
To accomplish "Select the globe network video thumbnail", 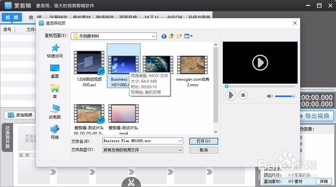I will tap(158, 64).
